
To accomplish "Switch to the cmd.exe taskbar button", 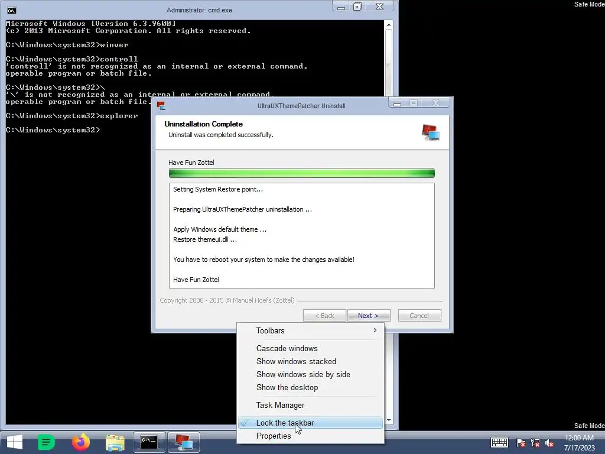I will 149,442.
